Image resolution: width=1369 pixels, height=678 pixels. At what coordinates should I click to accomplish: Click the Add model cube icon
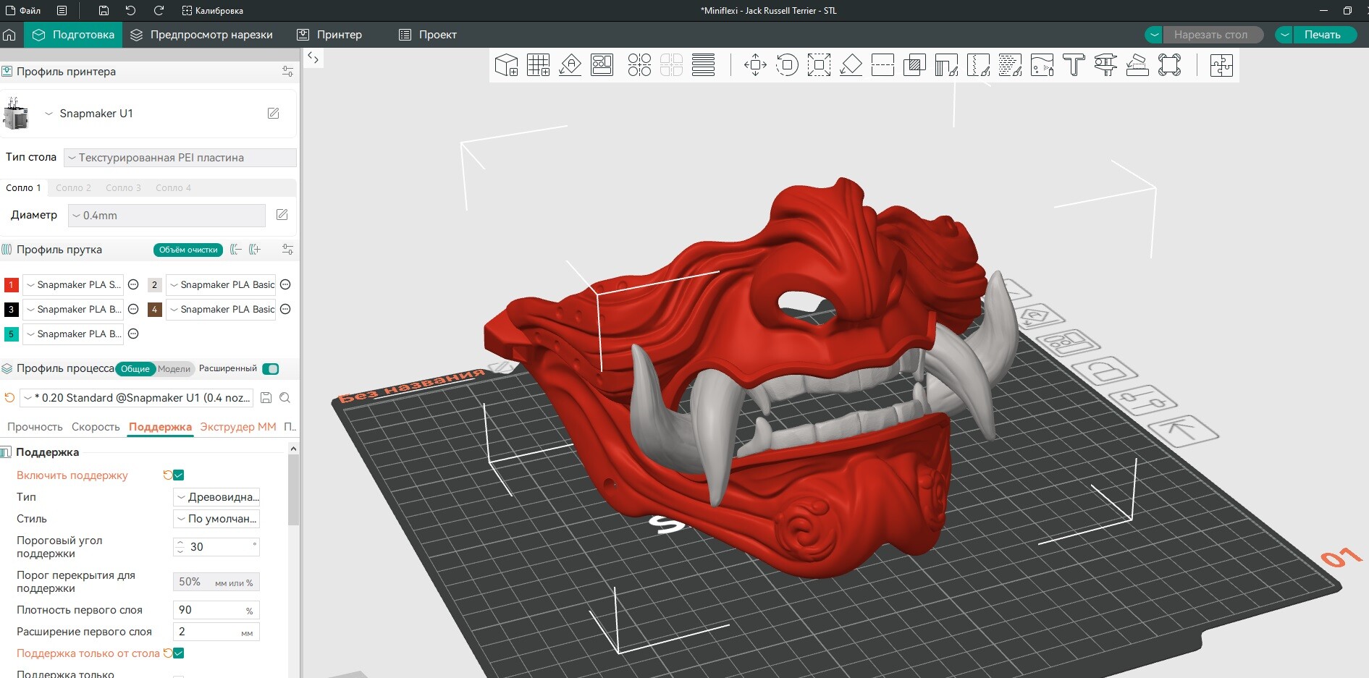point(506,65)
